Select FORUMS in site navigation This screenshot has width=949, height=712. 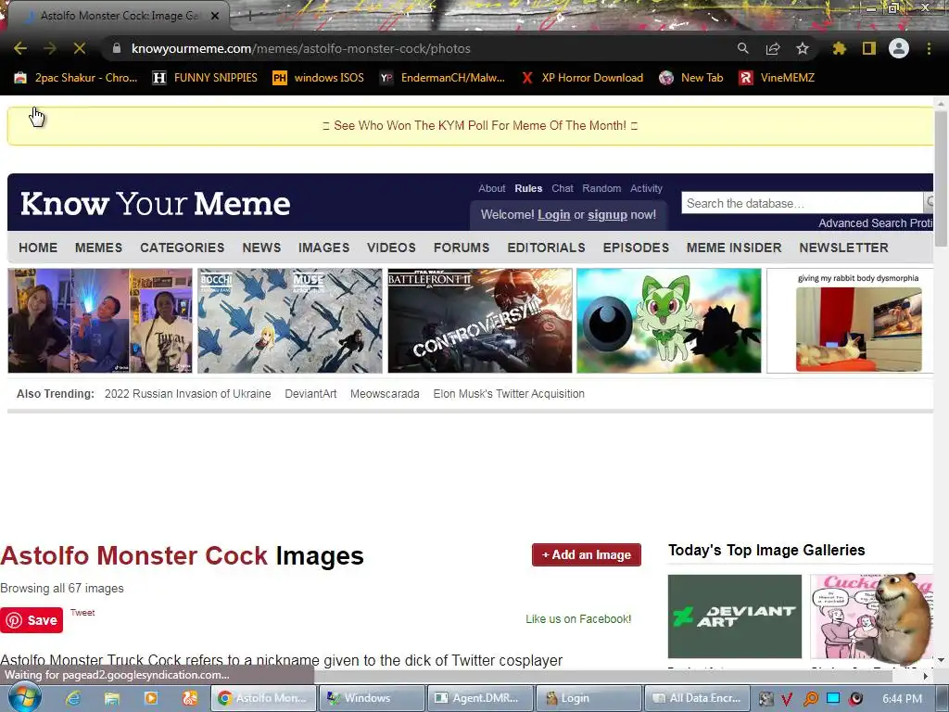(x=462, y=248)
